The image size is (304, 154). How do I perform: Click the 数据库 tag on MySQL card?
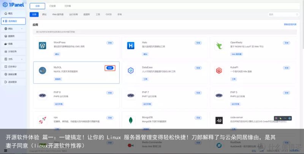pos(58,79)
